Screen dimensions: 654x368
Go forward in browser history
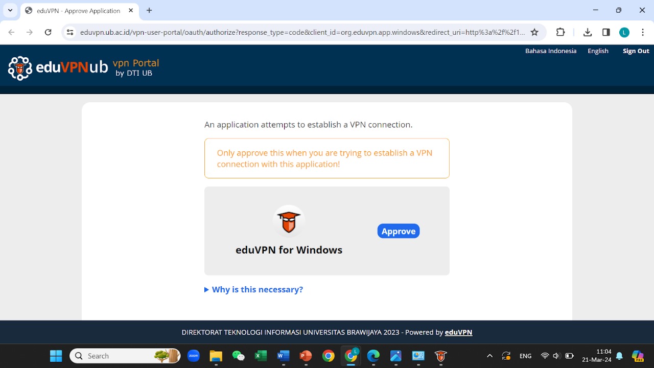point(30,32)
